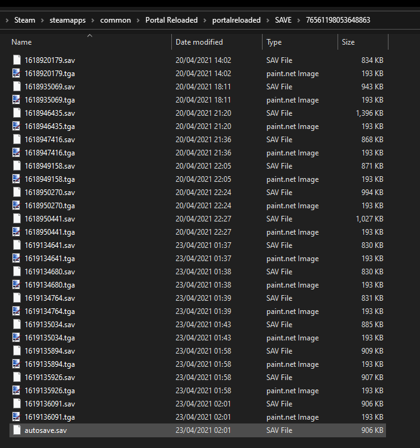
Task: Click the 1618950441.sav file icon
Action: point(16,219)
